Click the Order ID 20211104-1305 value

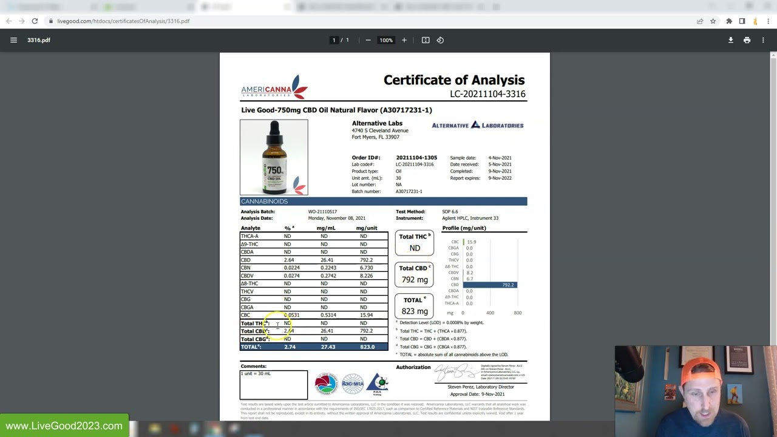416,158
